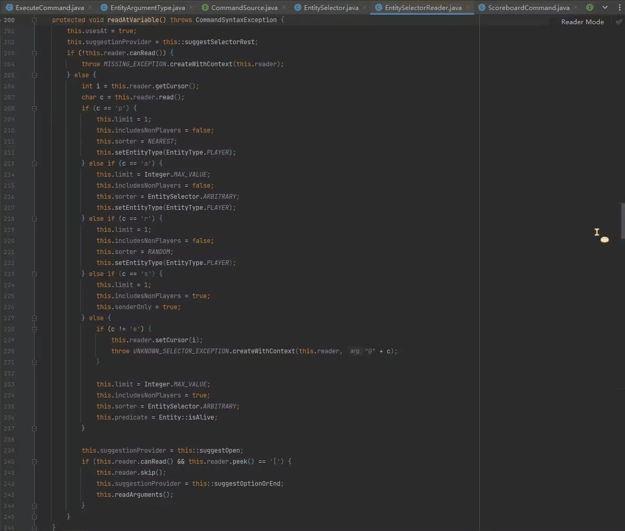Open the ScoreboardCommand.java tab
This screenshot has width=625, height=531.
click(529, 7)
